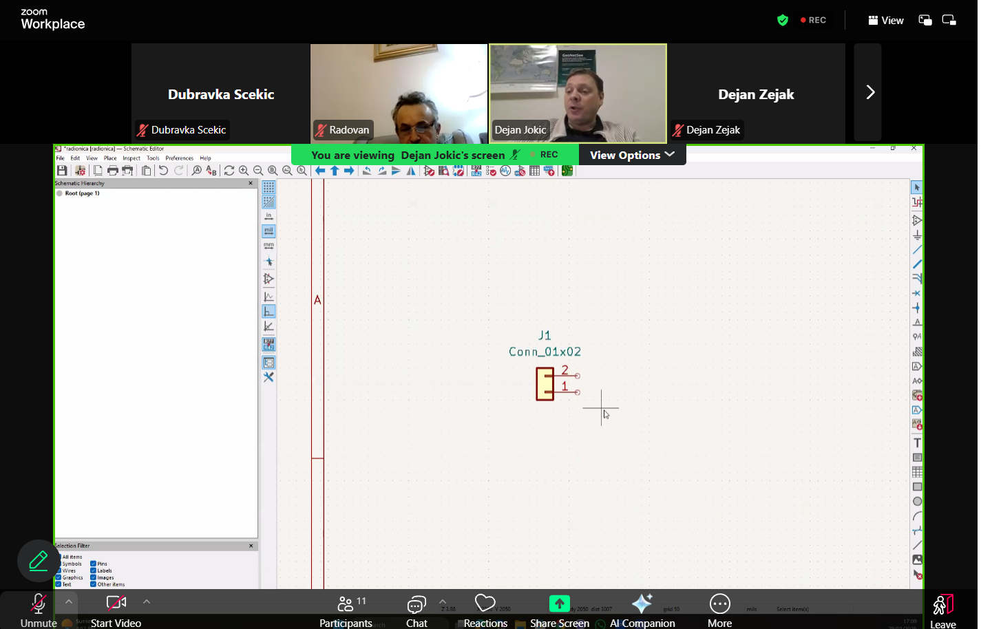Click the Zoom In magnifier icon

pos(244,171)
